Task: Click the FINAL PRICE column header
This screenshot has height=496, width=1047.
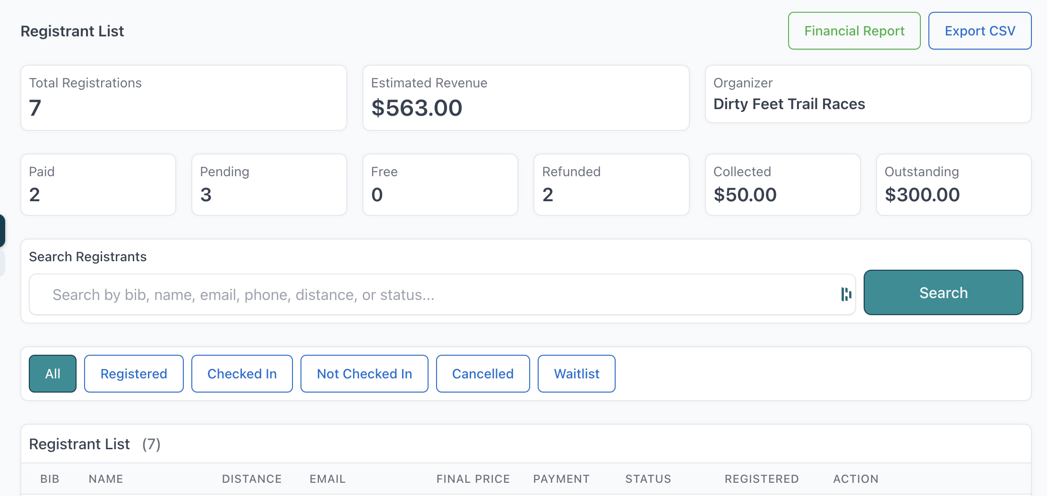Action: click(473, 479)
